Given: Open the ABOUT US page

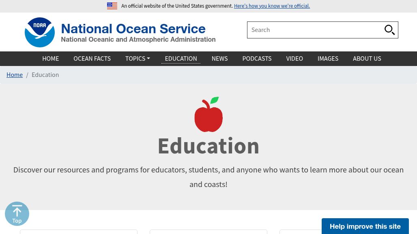Looking at the screenshot, I should [x=367, y=58].
